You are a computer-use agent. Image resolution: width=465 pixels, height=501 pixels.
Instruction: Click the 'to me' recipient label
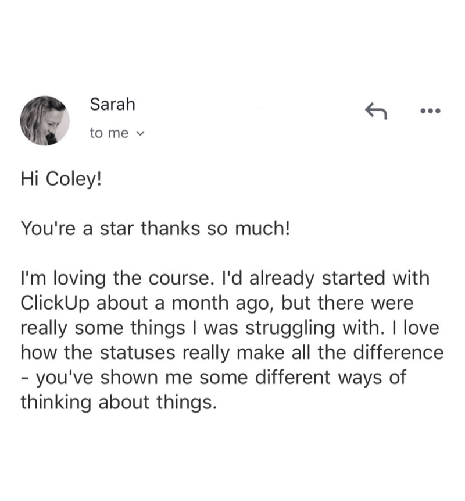tap(109, 133)
